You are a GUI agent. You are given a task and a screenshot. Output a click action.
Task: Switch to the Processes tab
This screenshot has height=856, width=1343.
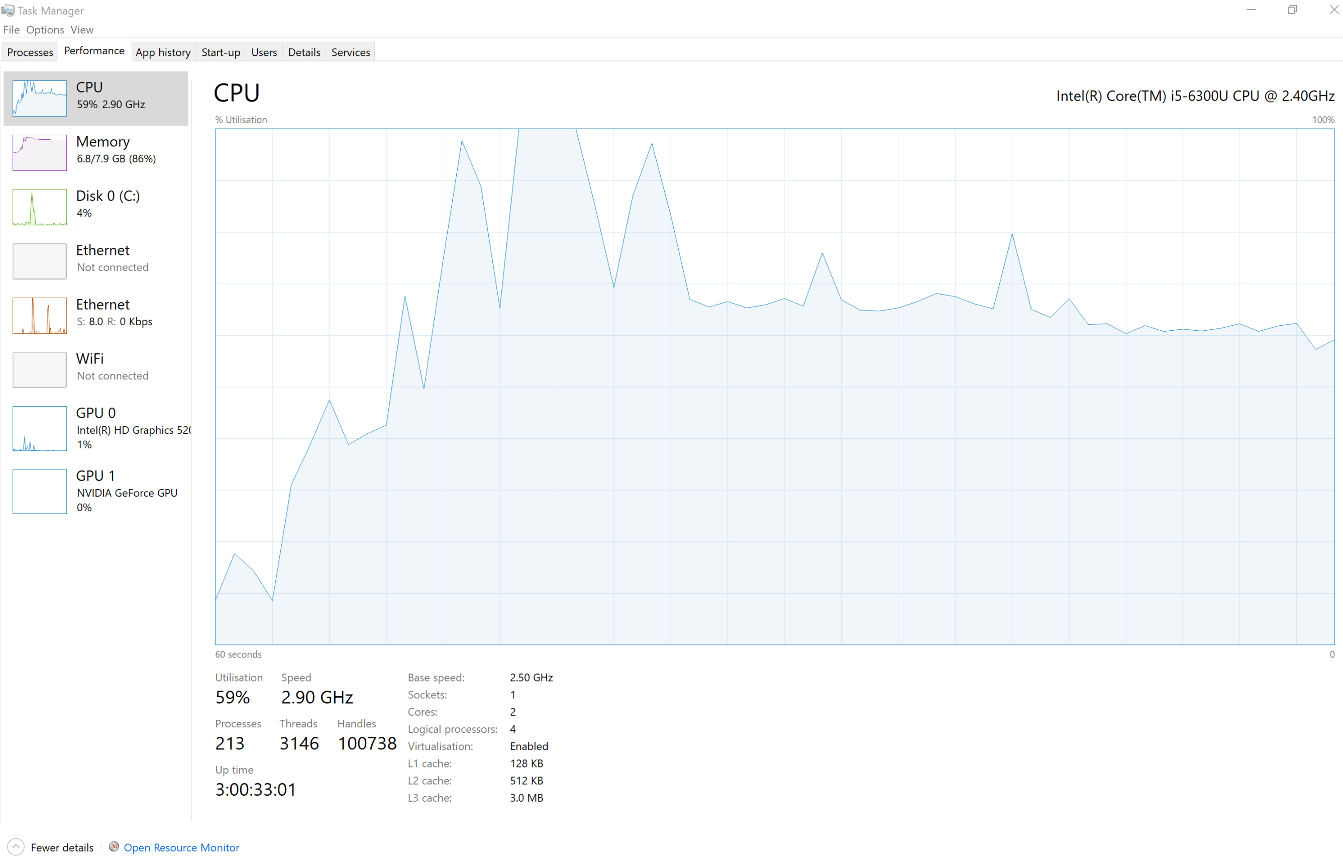pos(29,51)
